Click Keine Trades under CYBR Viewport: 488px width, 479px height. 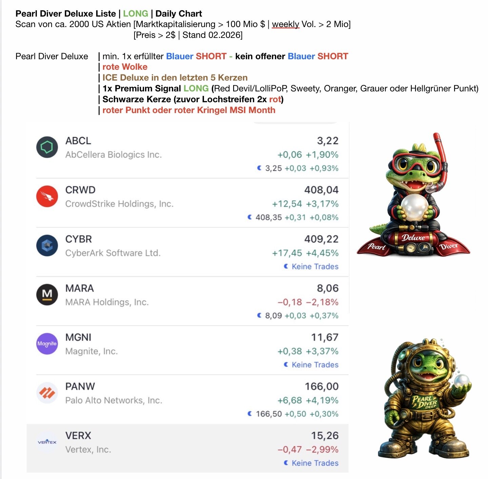(x=315, y=266)
